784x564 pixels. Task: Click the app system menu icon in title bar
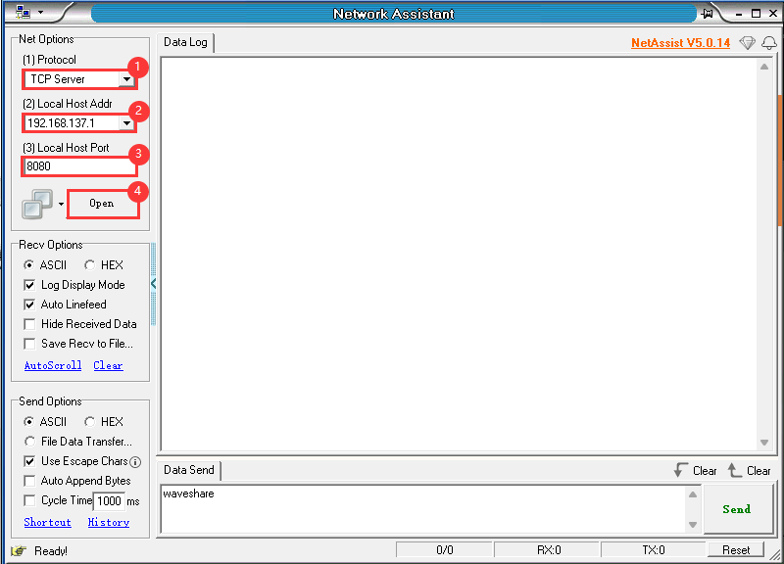pos(22,13)
